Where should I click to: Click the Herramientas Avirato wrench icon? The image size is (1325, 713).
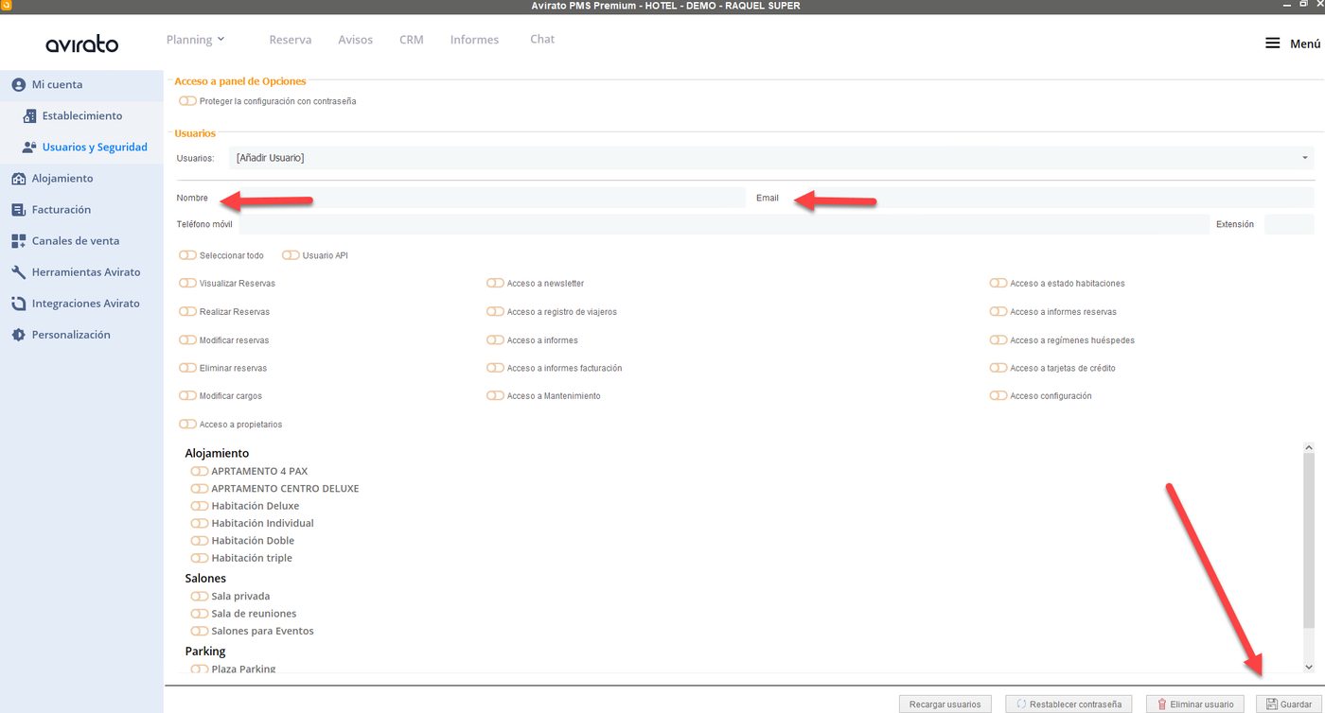18,271
